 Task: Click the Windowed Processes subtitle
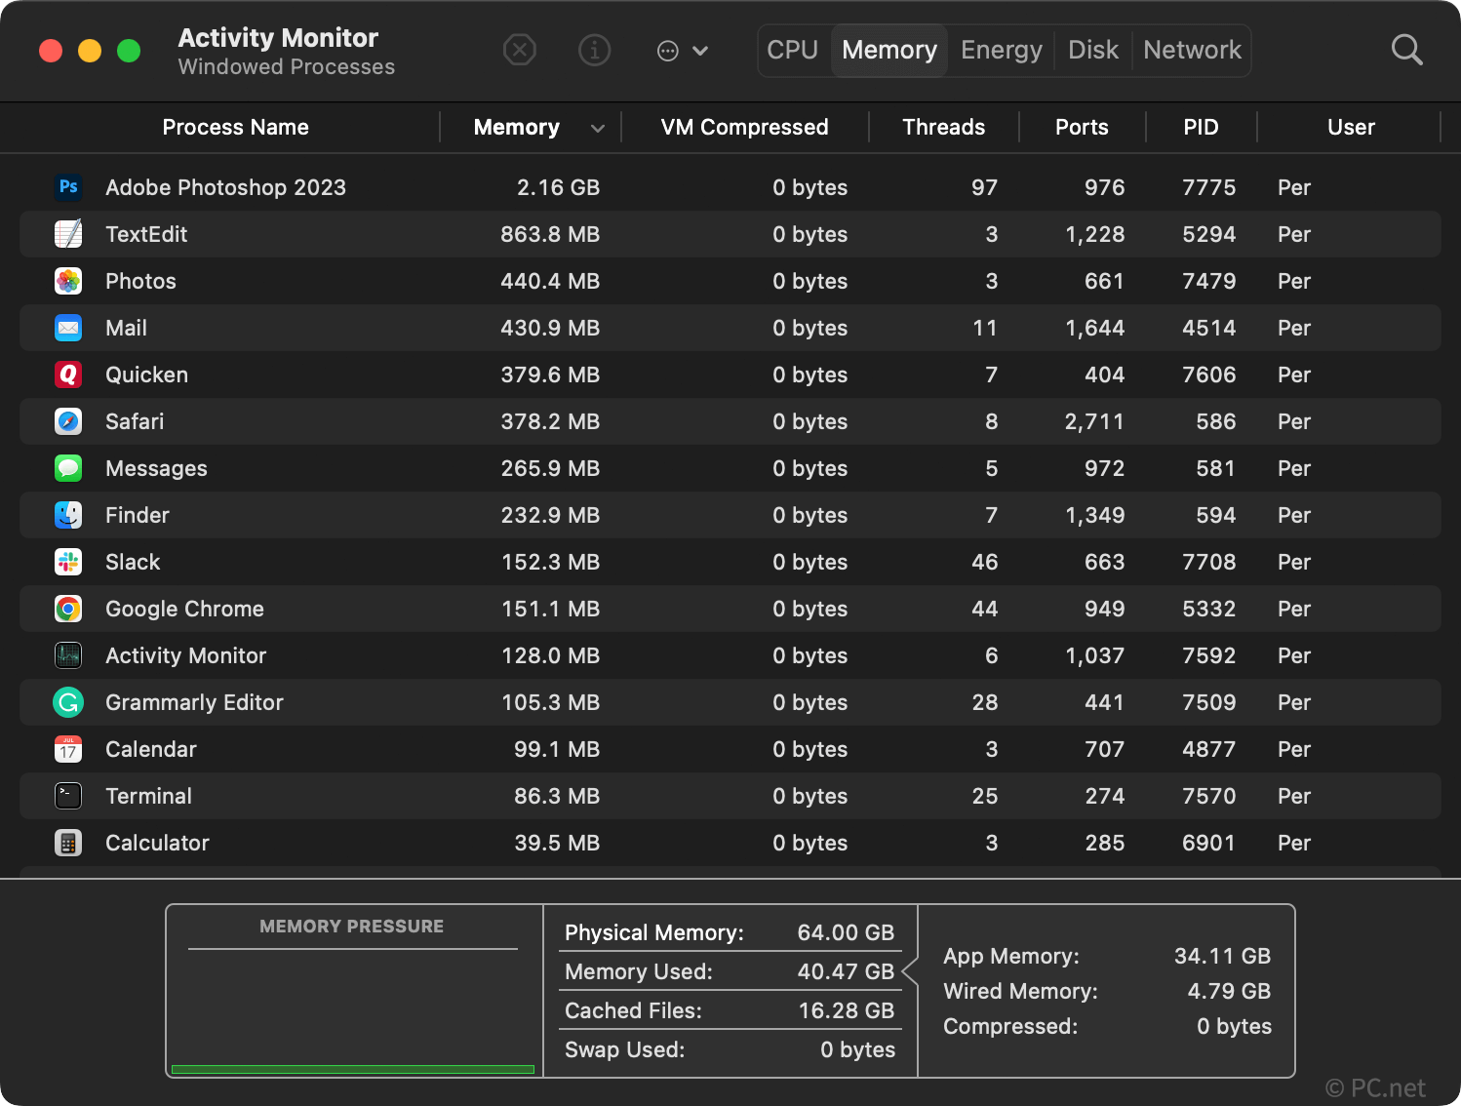coord(287,66)
